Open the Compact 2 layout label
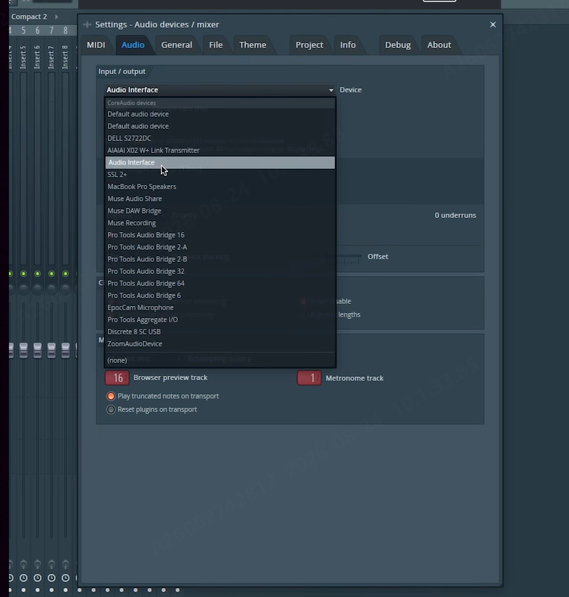The image size is (569, 597). pyautogui.click(x=29, y=17)
